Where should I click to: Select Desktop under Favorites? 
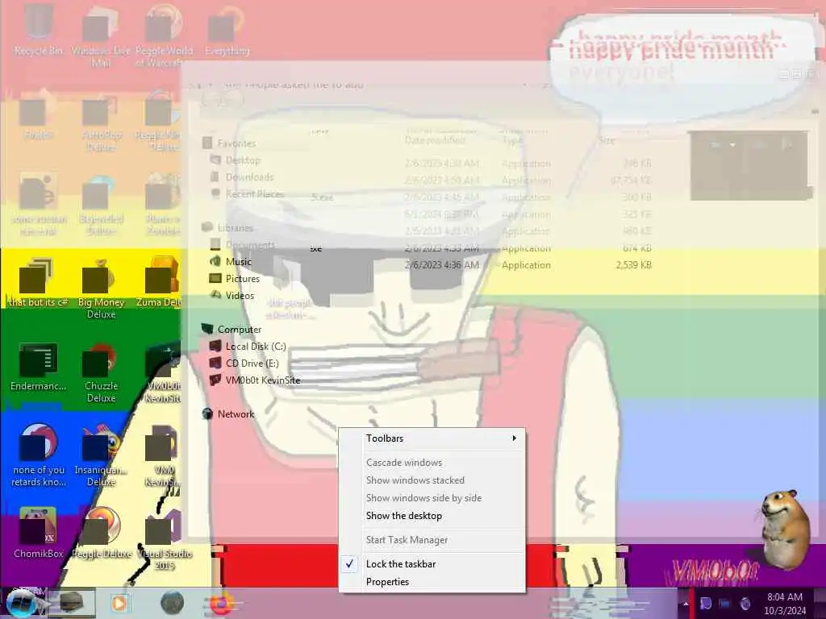click(236, 160)
